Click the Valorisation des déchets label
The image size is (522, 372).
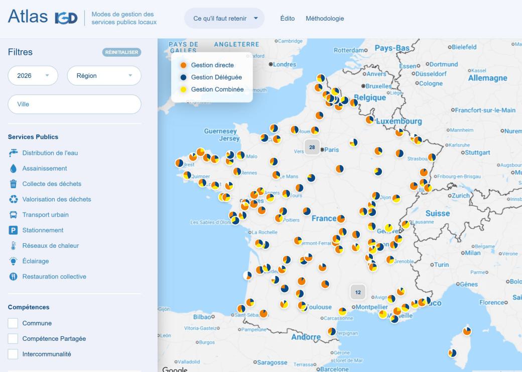pos(57,200)
